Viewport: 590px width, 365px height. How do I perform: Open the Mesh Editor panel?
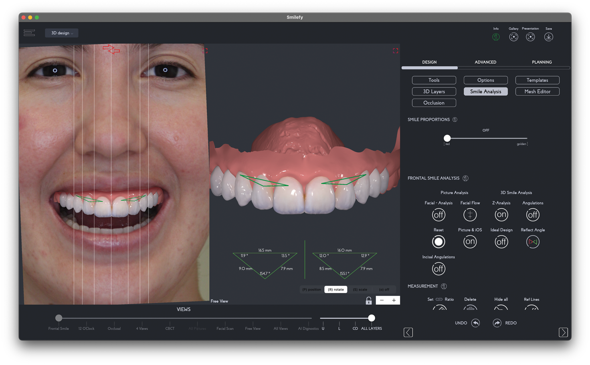pyautogui.click(x=537, y=91)
